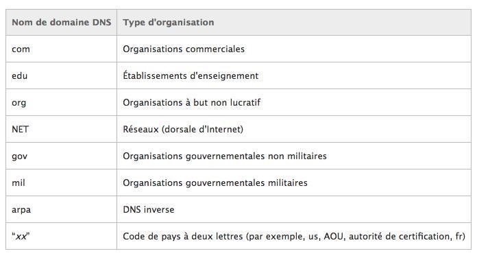Click 'Organisations à but non lucratif' text
Viewport: 477px width, 258px height.
(192, 102)
